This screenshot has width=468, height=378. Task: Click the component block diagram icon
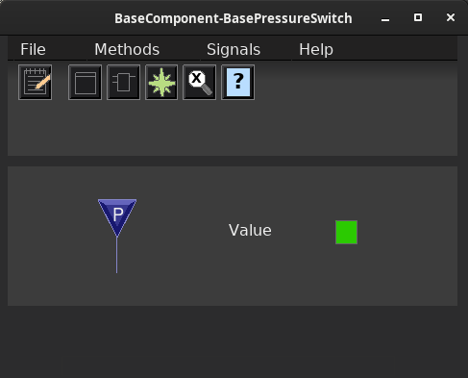(x=123, y=83)
